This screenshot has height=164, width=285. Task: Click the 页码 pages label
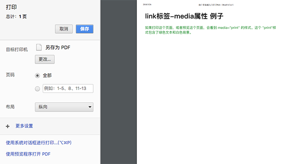(10, 75)
